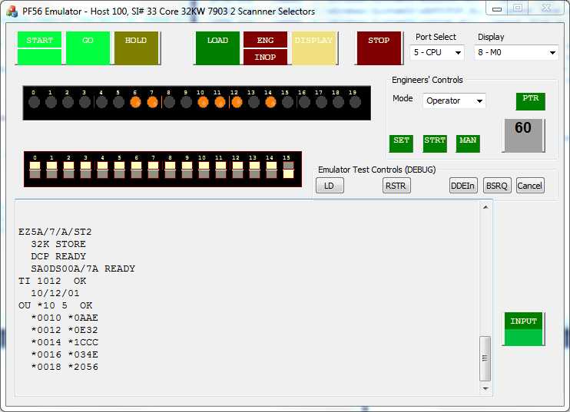Screen dimensions: 570x412
Task: Toggle switch 5 on the switch panel
Action: click(119, 170)
